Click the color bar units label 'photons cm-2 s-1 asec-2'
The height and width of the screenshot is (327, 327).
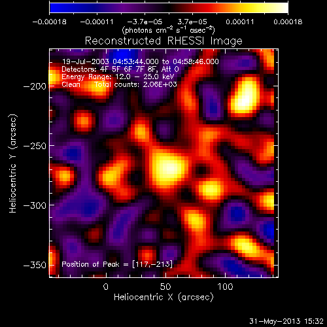coord(168,30)
